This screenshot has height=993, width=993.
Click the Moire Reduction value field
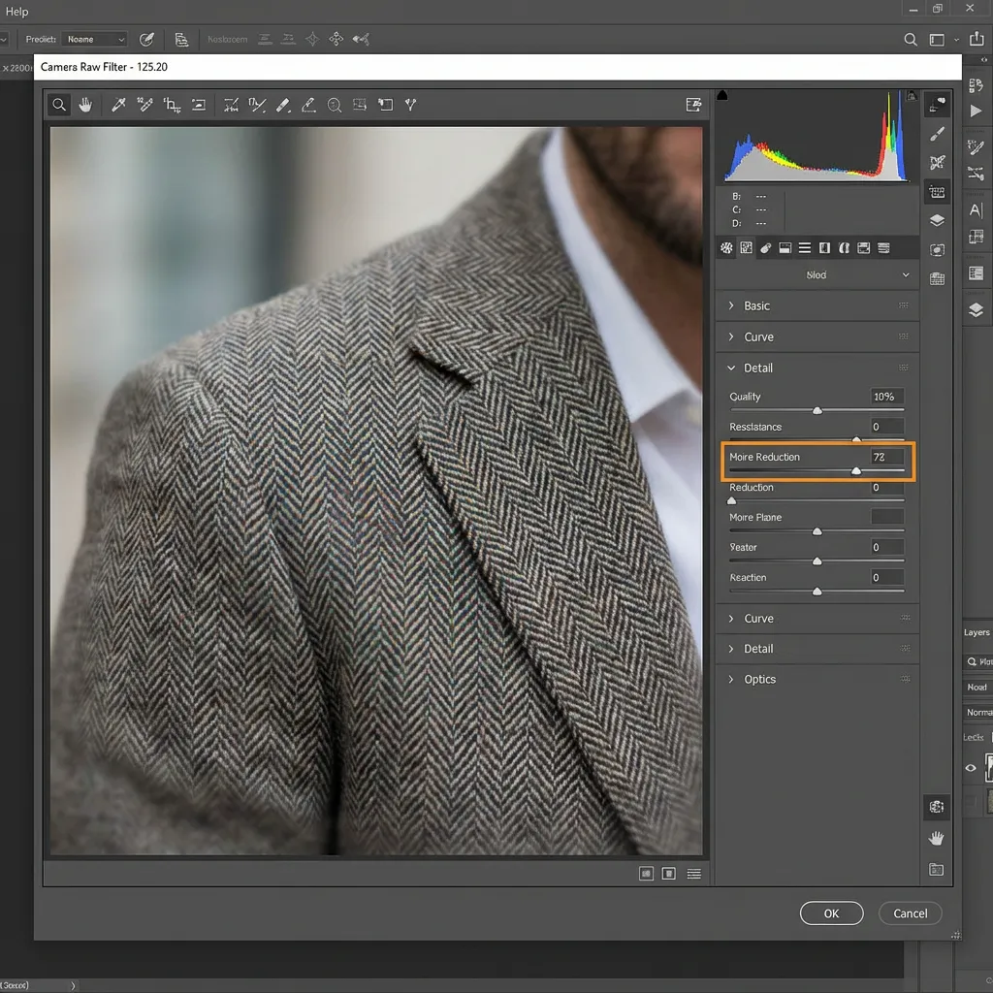click(x=886, y=457)
